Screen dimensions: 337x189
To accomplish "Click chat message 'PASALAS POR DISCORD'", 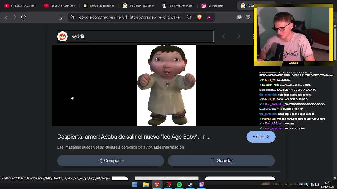I will tap(292, 99).
